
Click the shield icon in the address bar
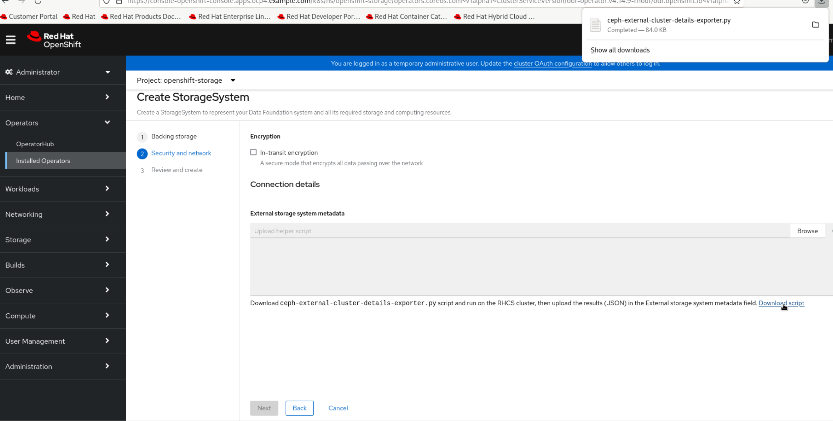[106, 2]
